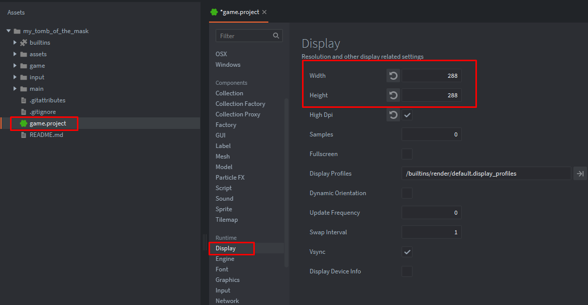
Task: Click the settings category list scrollbar
Action: [286, 181]
